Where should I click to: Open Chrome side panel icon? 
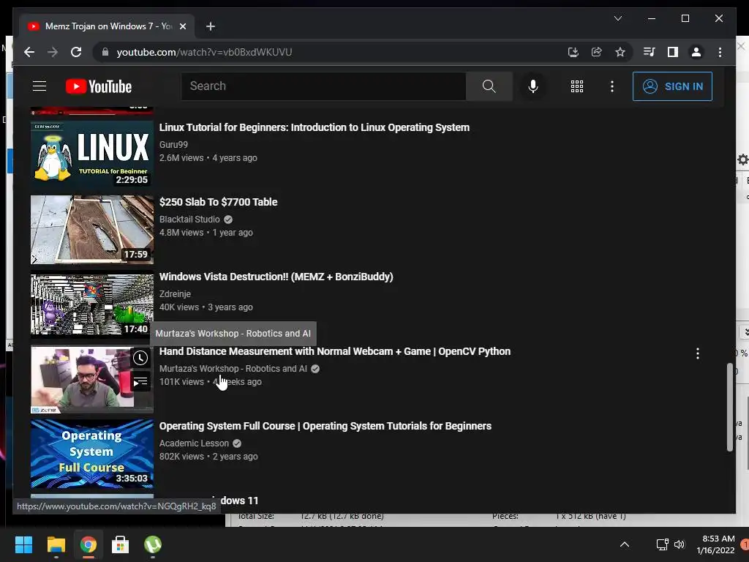(673, 52)
